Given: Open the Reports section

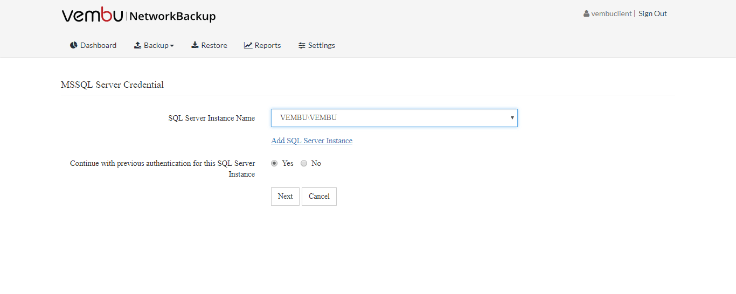Looking at the screenshot, I should 262,45.
